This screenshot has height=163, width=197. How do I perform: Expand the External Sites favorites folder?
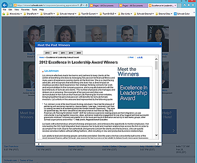164,14
